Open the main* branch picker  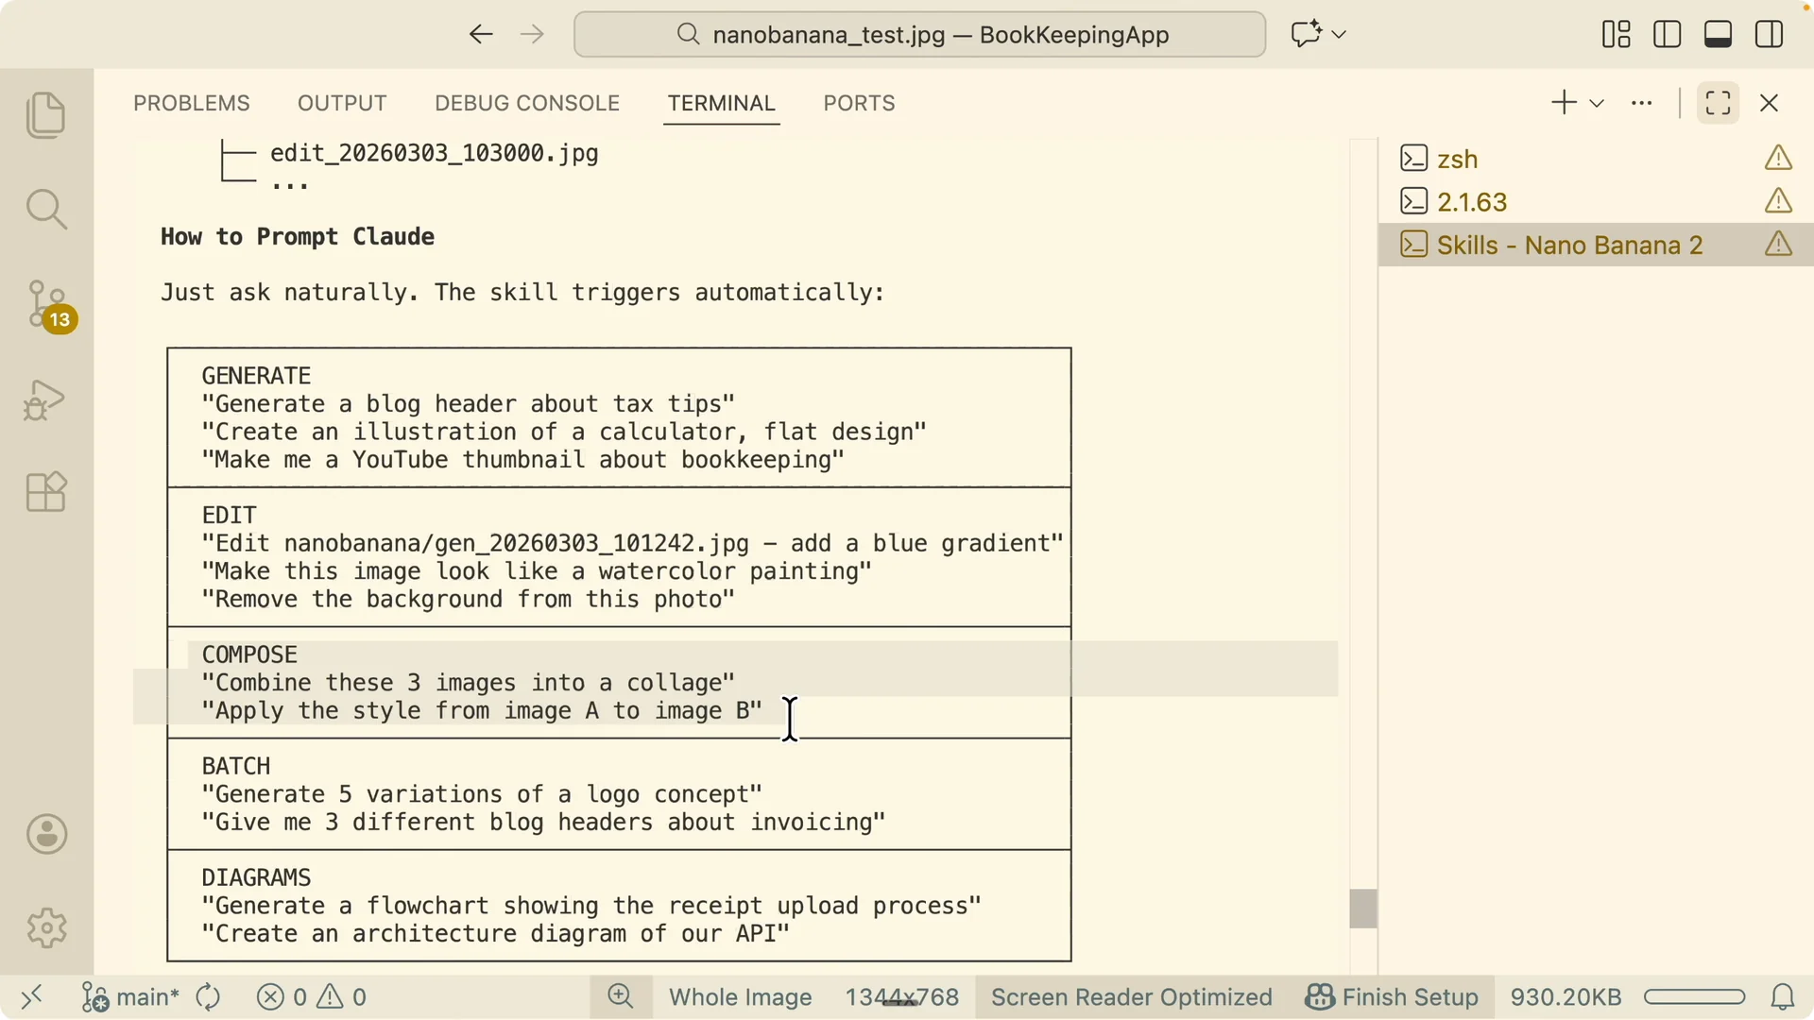130,996
